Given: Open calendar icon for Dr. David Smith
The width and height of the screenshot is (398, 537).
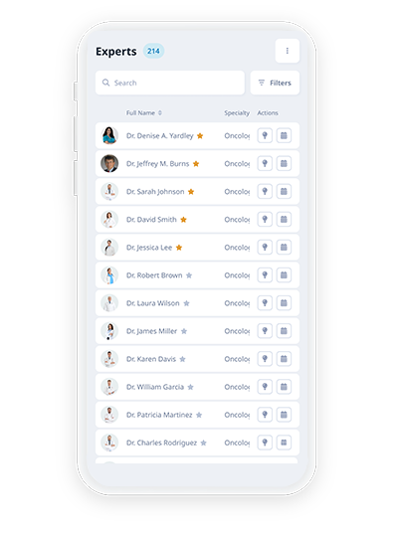Looking at the screenshot, I should tap(284, 220).
